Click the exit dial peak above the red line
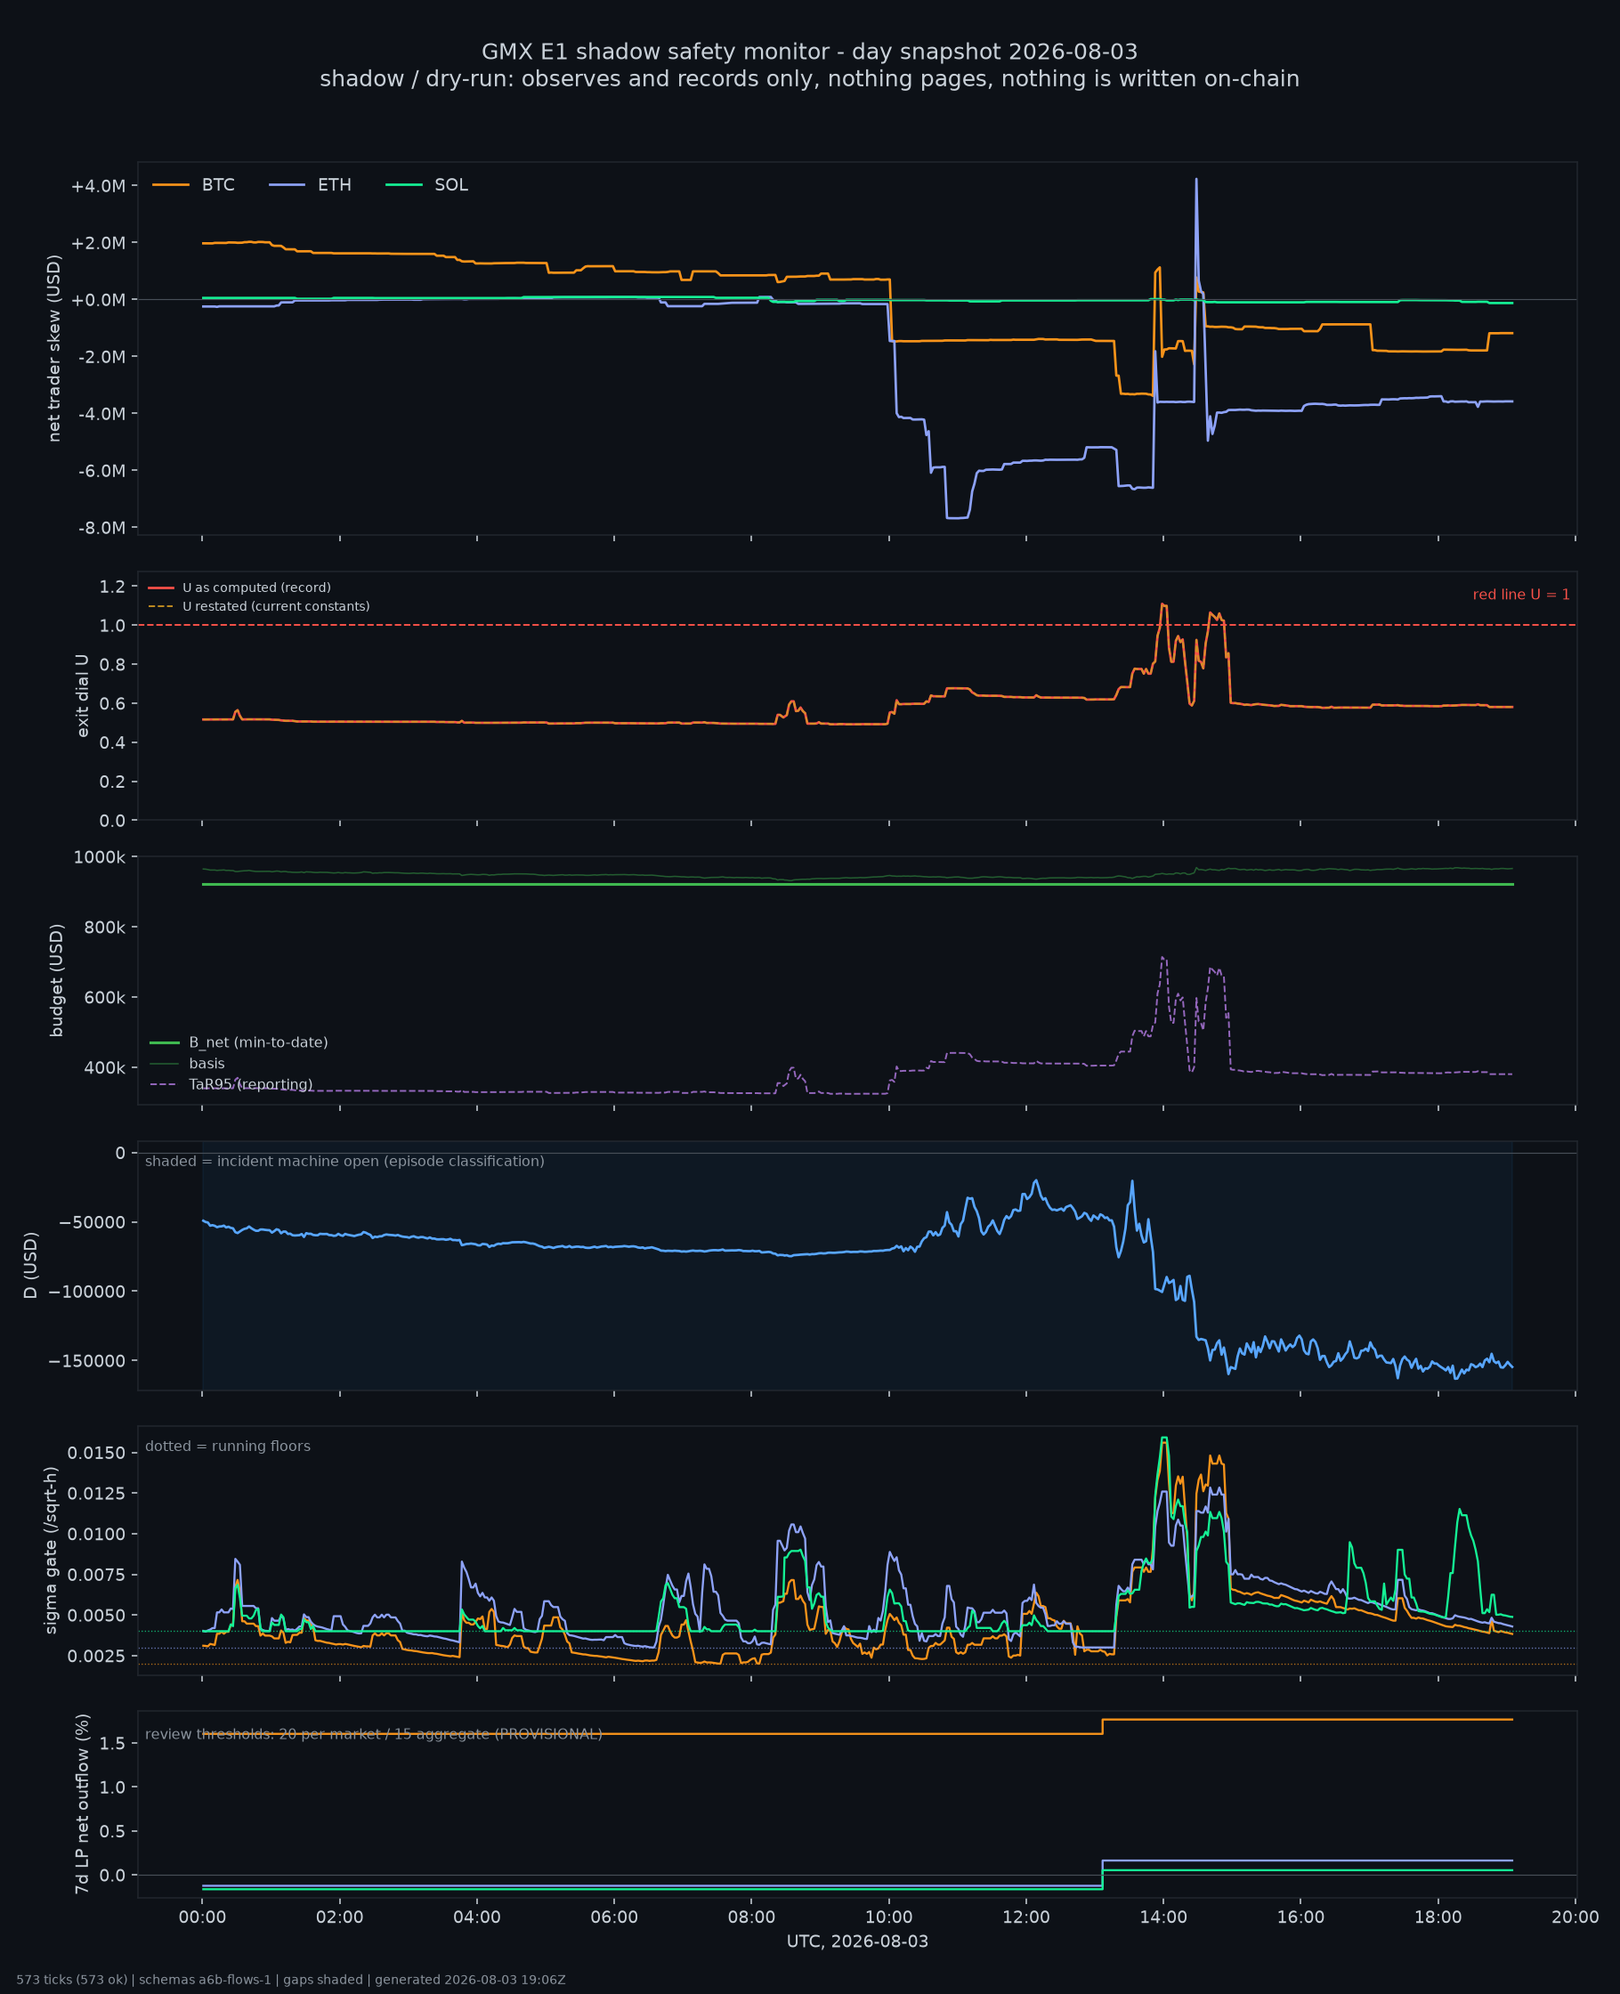1620x1994 pixels. [x=1162, y=604]
